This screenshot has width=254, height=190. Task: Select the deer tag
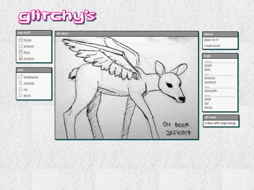(207, 69)
